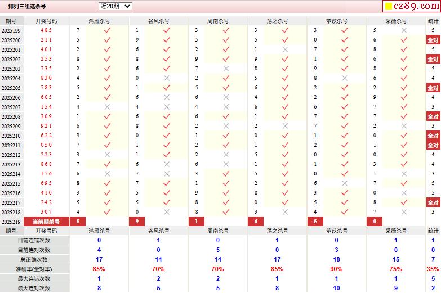Image resolution: width=441 pixels, height=293 pixels.
Task: Select issue number 2025199
Action: point(11,30)
